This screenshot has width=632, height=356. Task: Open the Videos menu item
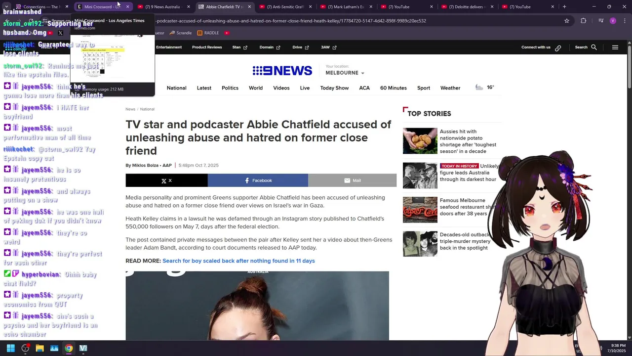coord(281,88)
